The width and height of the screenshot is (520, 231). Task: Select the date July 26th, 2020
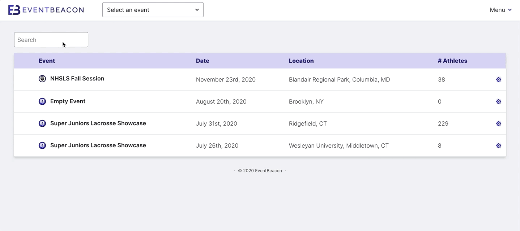217,146
